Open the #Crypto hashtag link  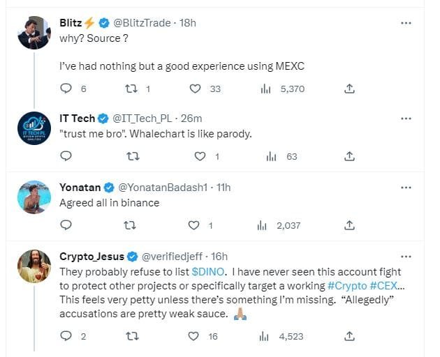347,285
